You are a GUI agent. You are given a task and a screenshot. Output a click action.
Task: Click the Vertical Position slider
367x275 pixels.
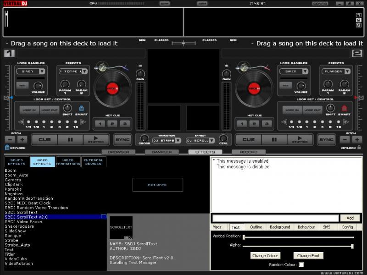point(298,237)
